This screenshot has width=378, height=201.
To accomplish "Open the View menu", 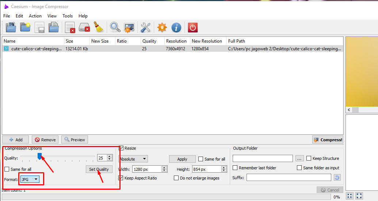I will (x=52, y=16).
